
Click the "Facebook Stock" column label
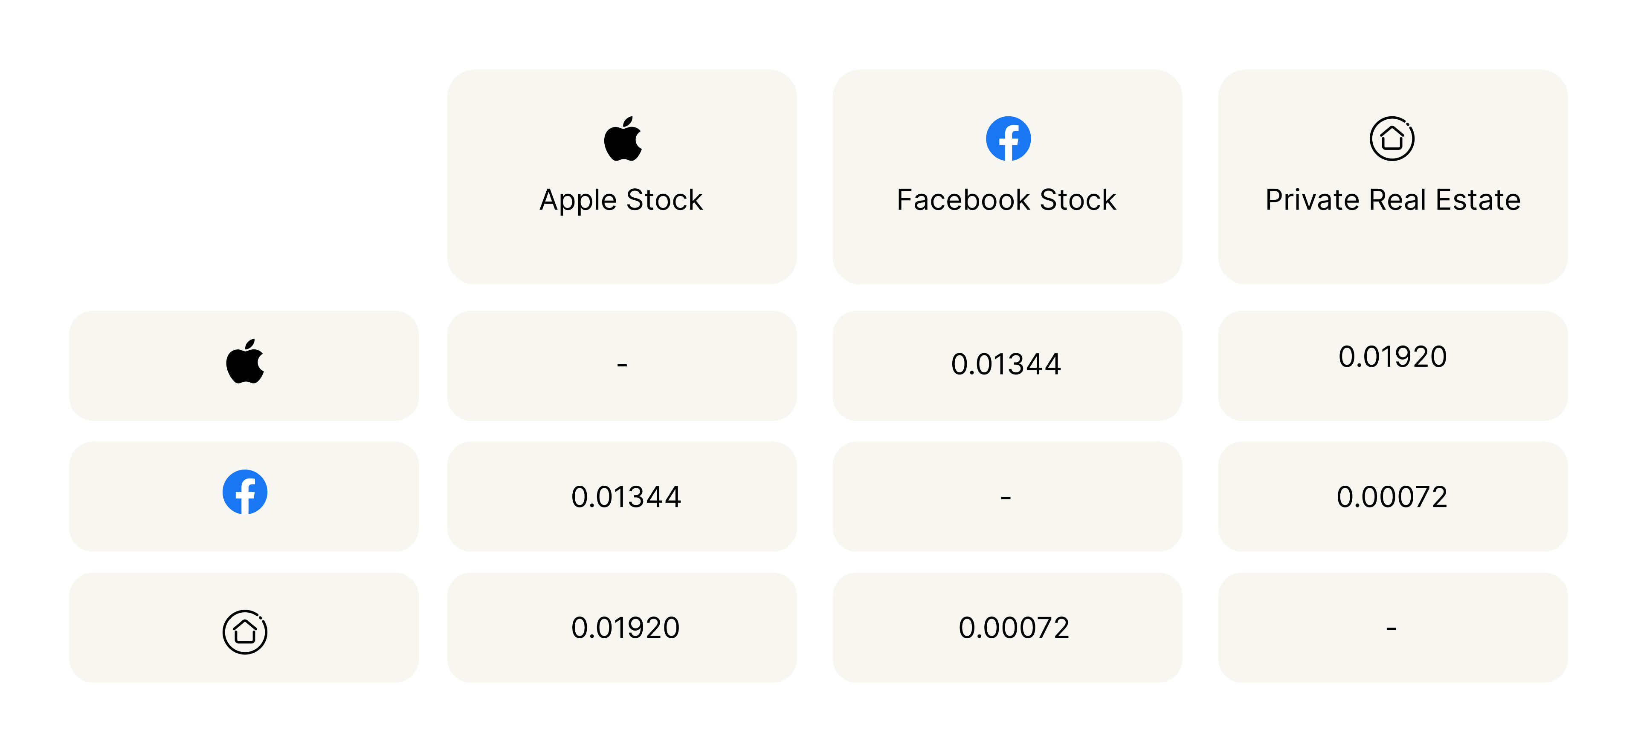coord(1006,200)
